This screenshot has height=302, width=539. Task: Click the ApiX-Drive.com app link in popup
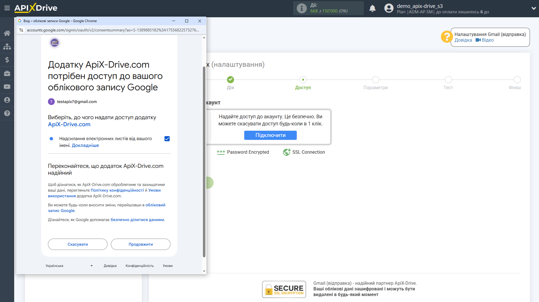click(69, 124)
